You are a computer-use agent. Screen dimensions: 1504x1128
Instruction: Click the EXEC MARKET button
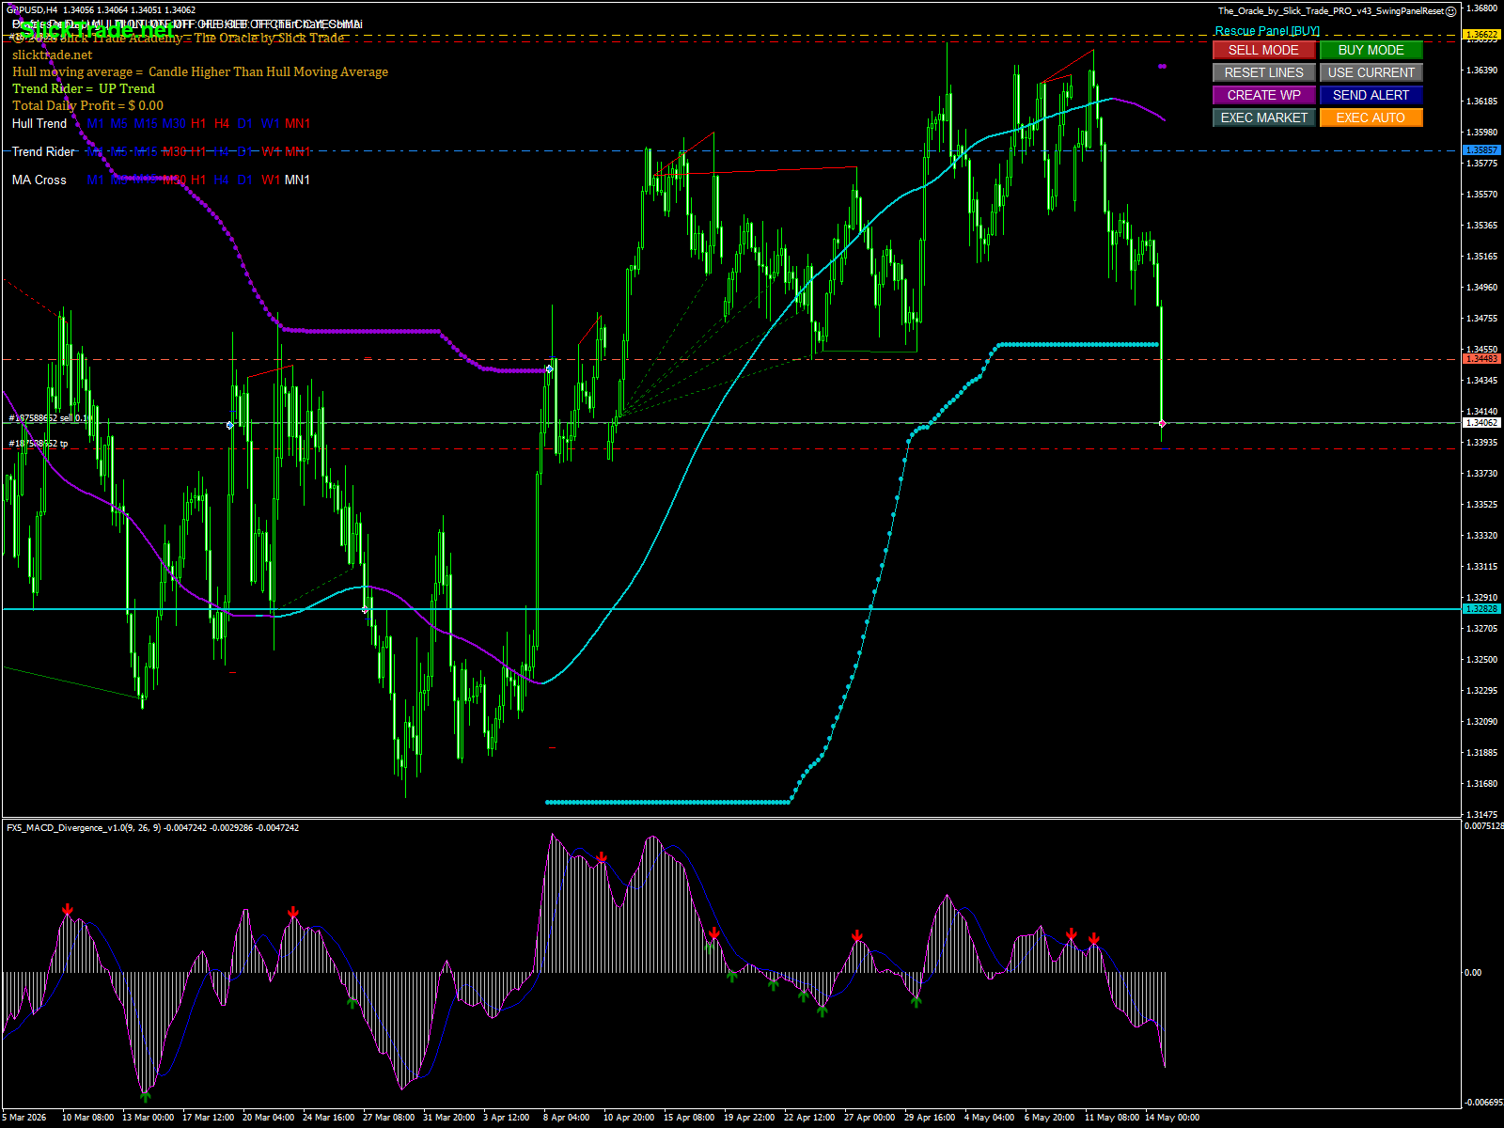[1263, 117]
